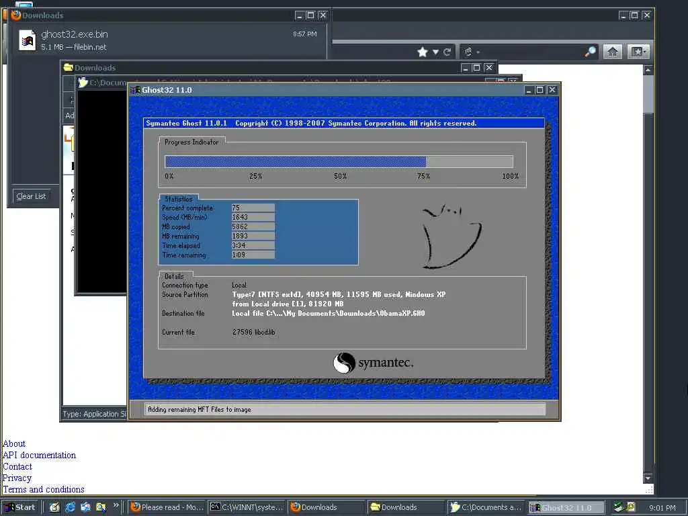Click the Destination file path ObamaXP.GHO

click(x=328, y=313)
